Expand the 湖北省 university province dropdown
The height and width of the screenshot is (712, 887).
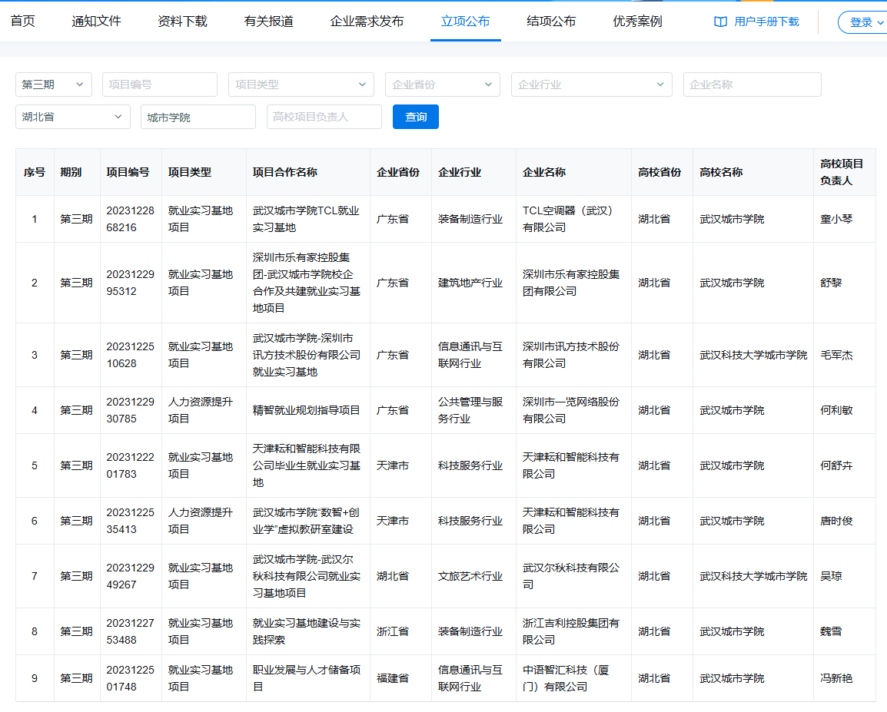tap(72, 117)
